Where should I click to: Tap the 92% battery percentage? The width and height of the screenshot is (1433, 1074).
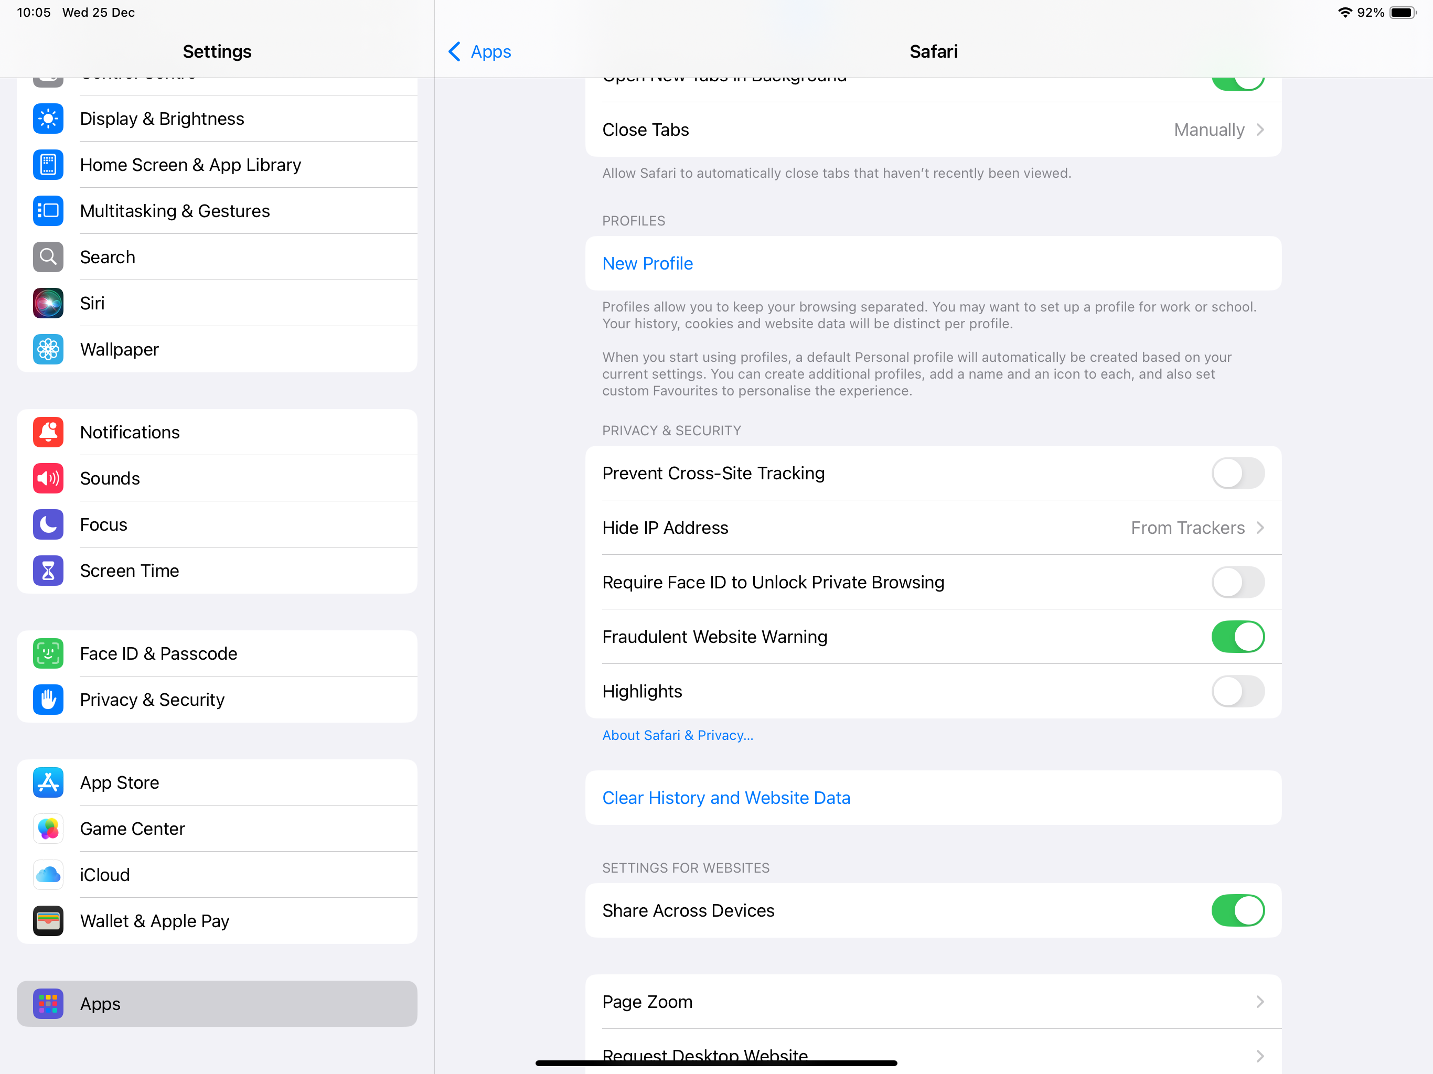(1371, 12)
